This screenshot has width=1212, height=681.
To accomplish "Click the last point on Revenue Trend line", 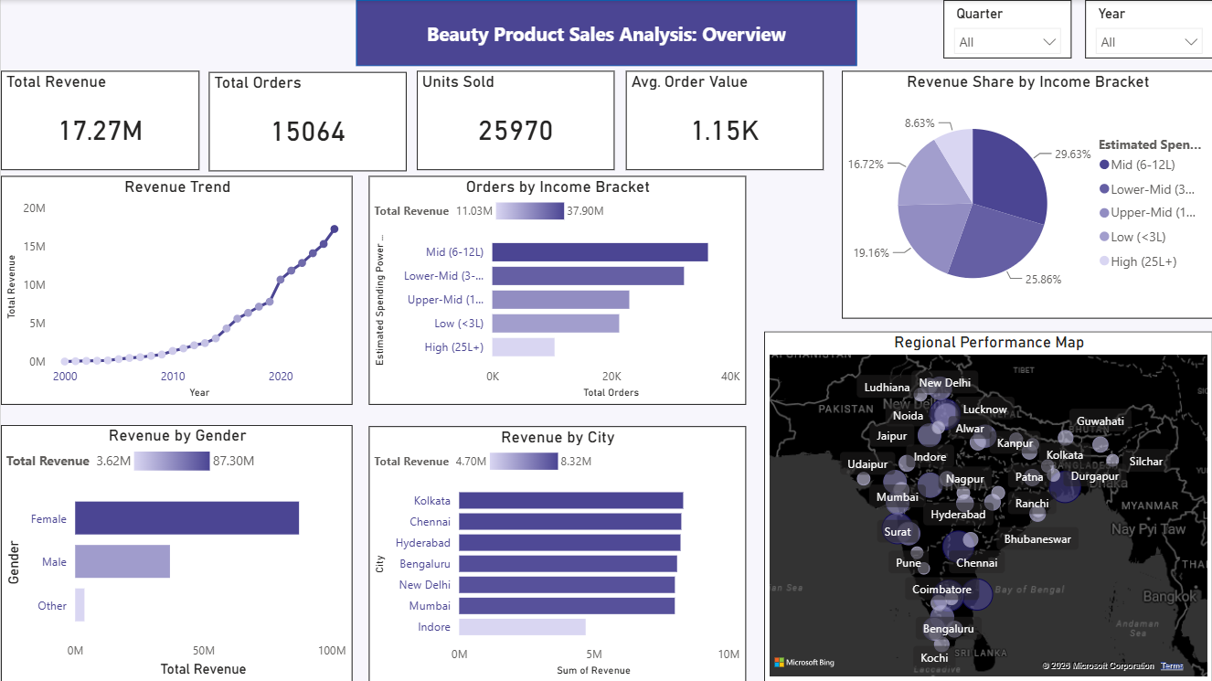I will click(335, 229).
